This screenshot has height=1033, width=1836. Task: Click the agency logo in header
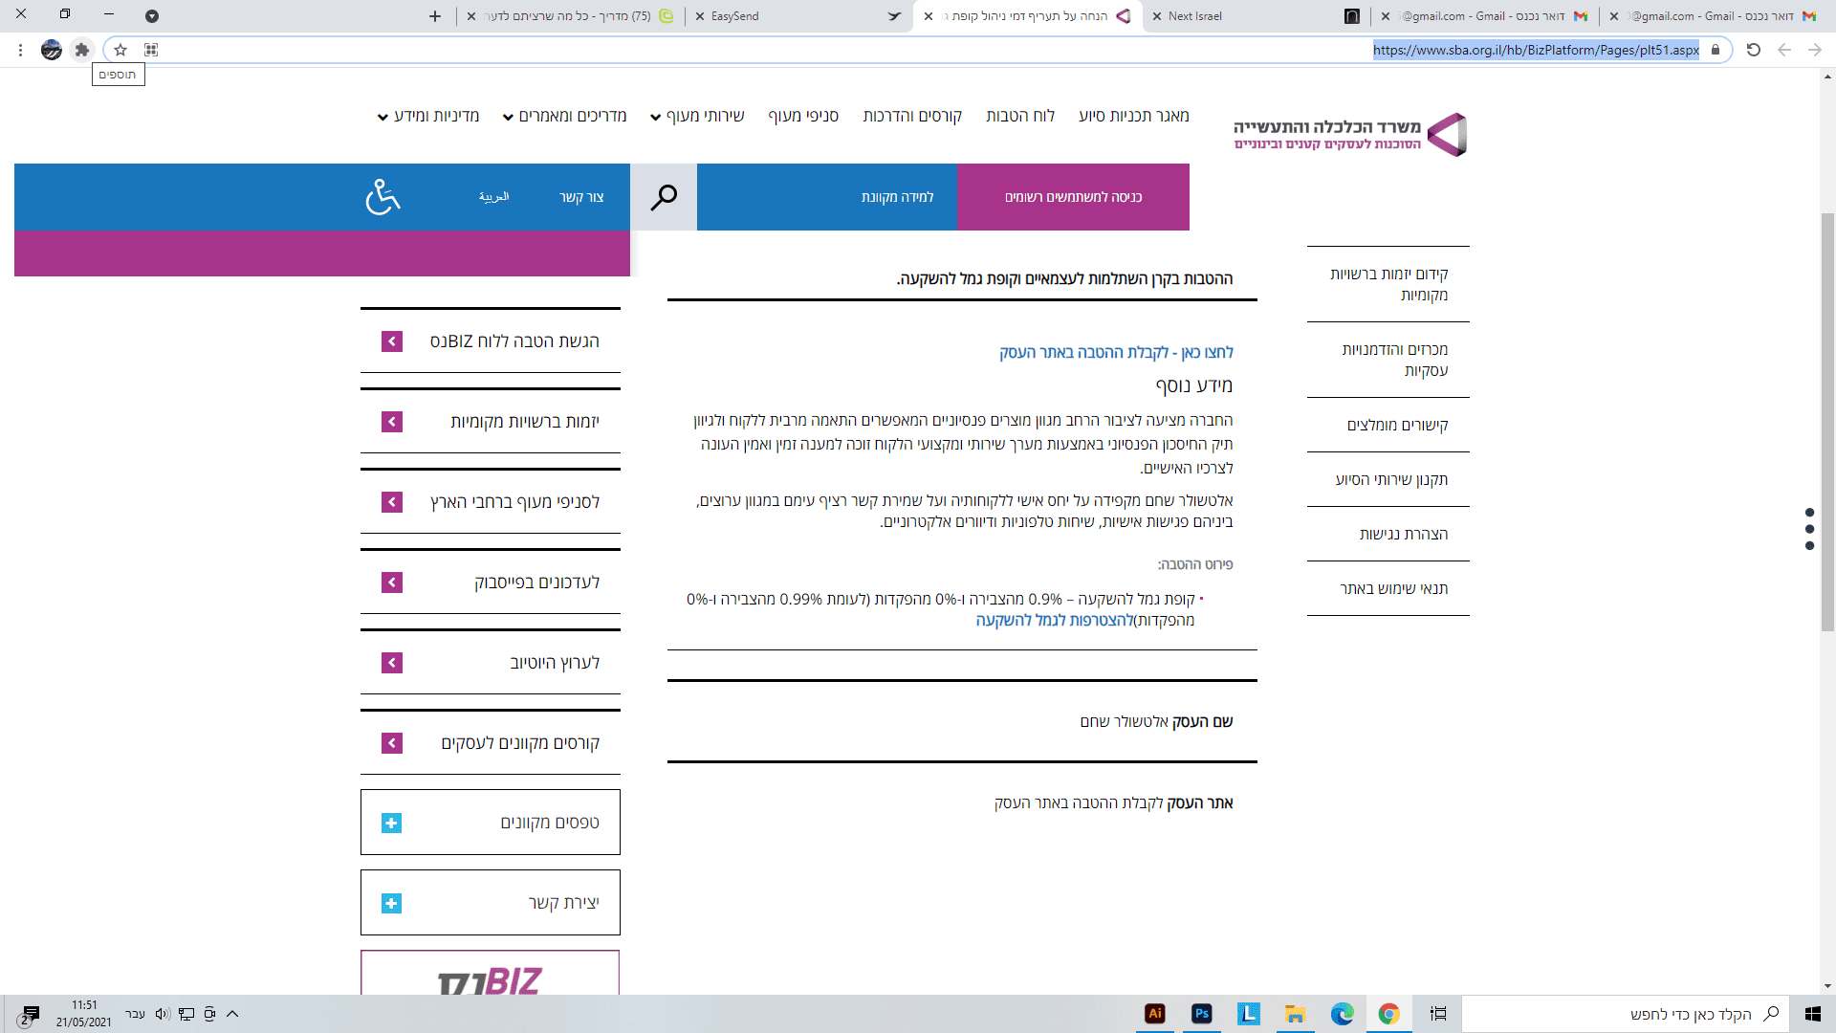pos(1349,134)
